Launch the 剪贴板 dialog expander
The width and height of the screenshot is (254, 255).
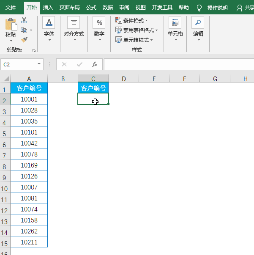34,50
